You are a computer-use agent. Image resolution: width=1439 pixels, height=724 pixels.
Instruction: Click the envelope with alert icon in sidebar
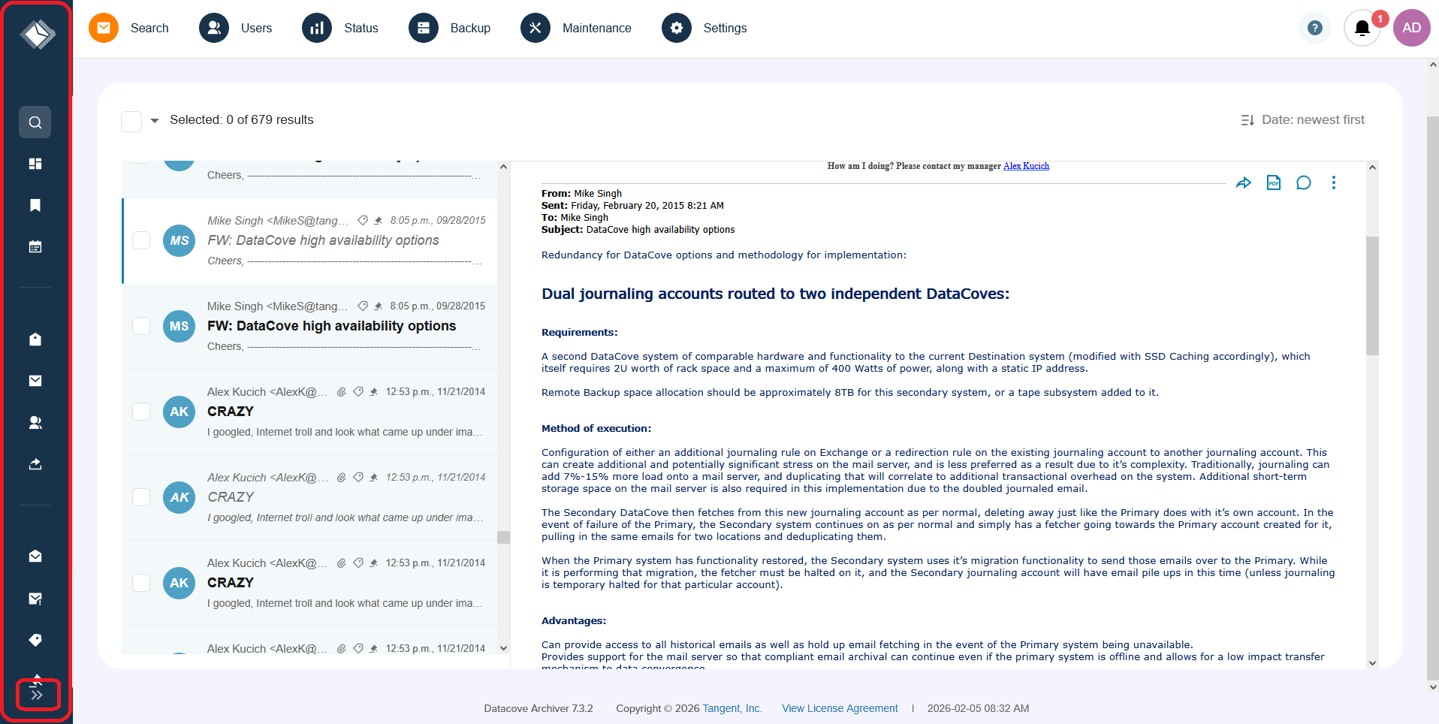click(35, 599)
